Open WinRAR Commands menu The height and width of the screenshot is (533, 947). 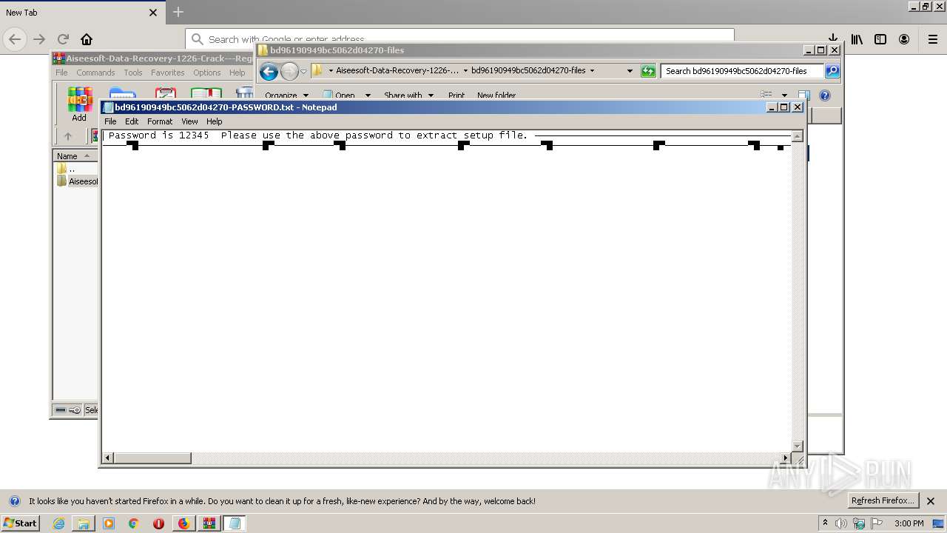coord(95,73)
